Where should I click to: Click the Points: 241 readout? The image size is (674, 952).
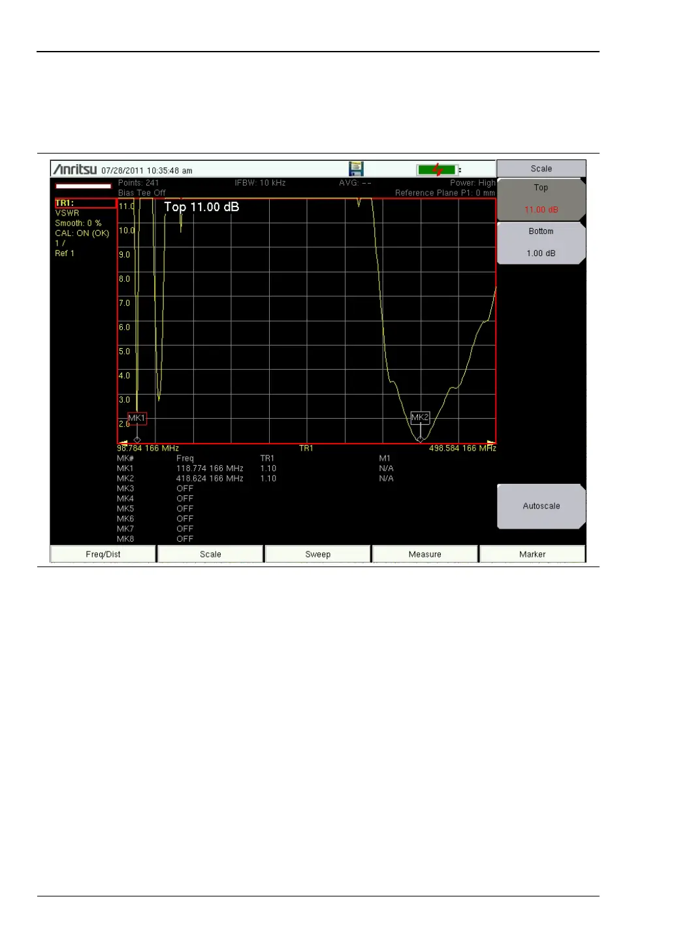coord(138,183)
